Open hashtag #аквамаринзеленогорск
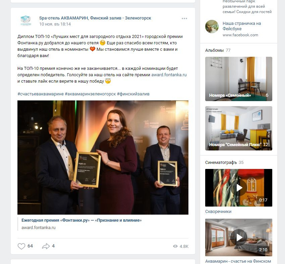 point(90,94)
